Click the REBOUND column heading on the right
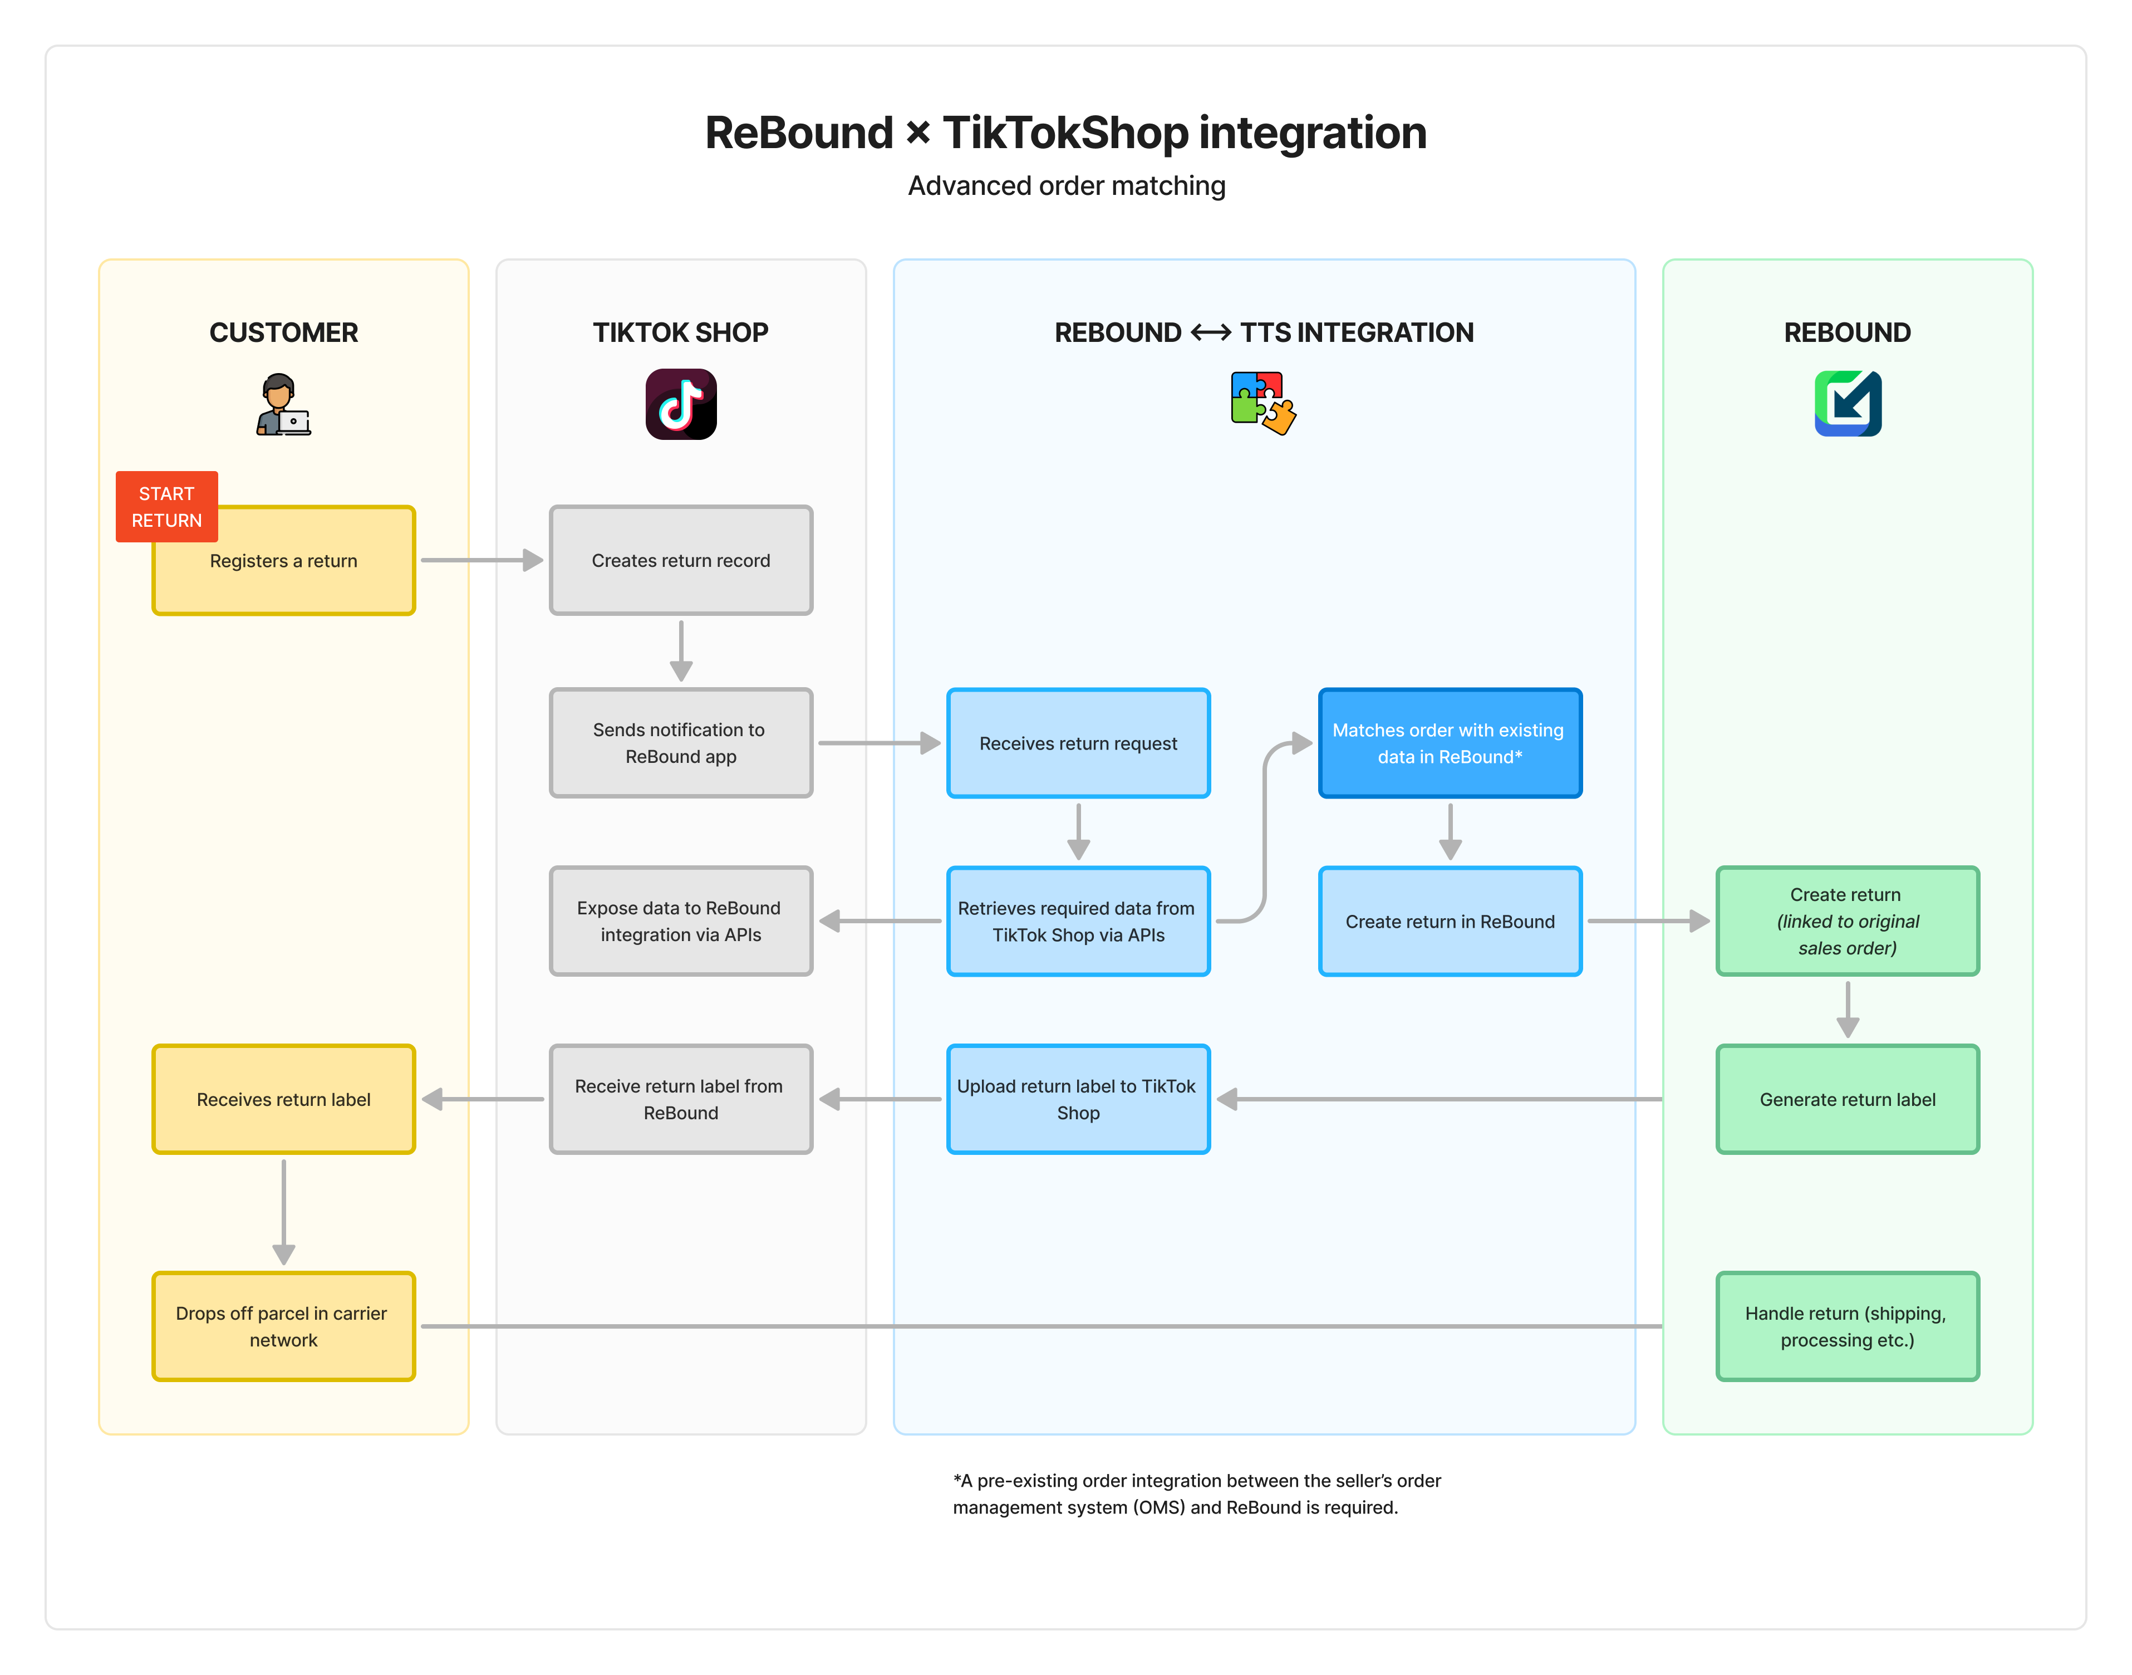 point(1848,332)
